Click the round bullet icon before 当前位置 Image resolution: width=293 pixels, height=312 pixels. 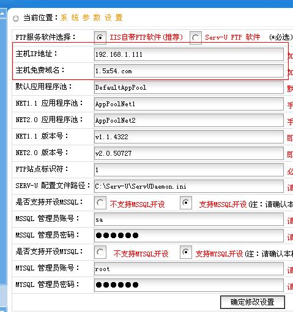16,18
